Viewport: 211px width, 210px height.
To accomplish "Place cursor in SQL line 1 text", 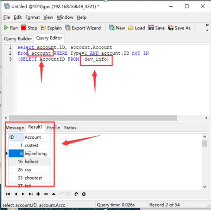I will pos(65,47).
